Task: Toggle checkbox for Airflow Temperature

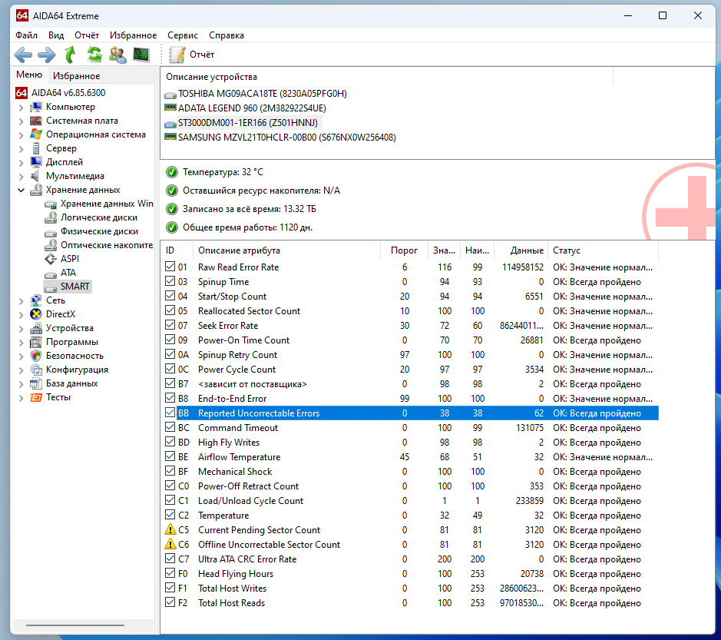Action: pos(170,456)
